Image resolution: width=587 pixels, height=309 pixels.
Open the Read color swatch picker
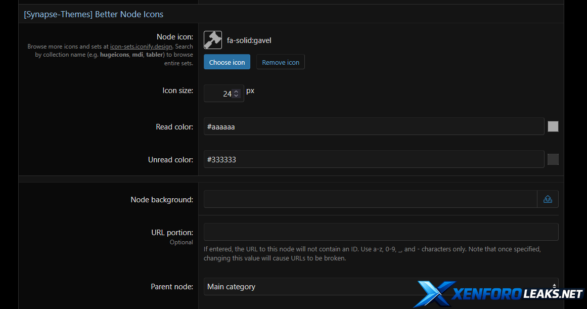tap(553, 126)
